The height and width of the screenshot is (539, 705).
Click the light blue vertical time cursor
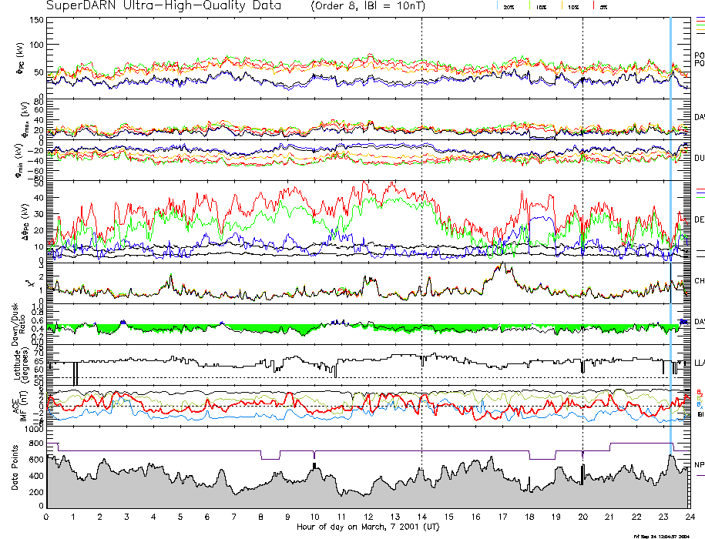[x=671, y=231]
